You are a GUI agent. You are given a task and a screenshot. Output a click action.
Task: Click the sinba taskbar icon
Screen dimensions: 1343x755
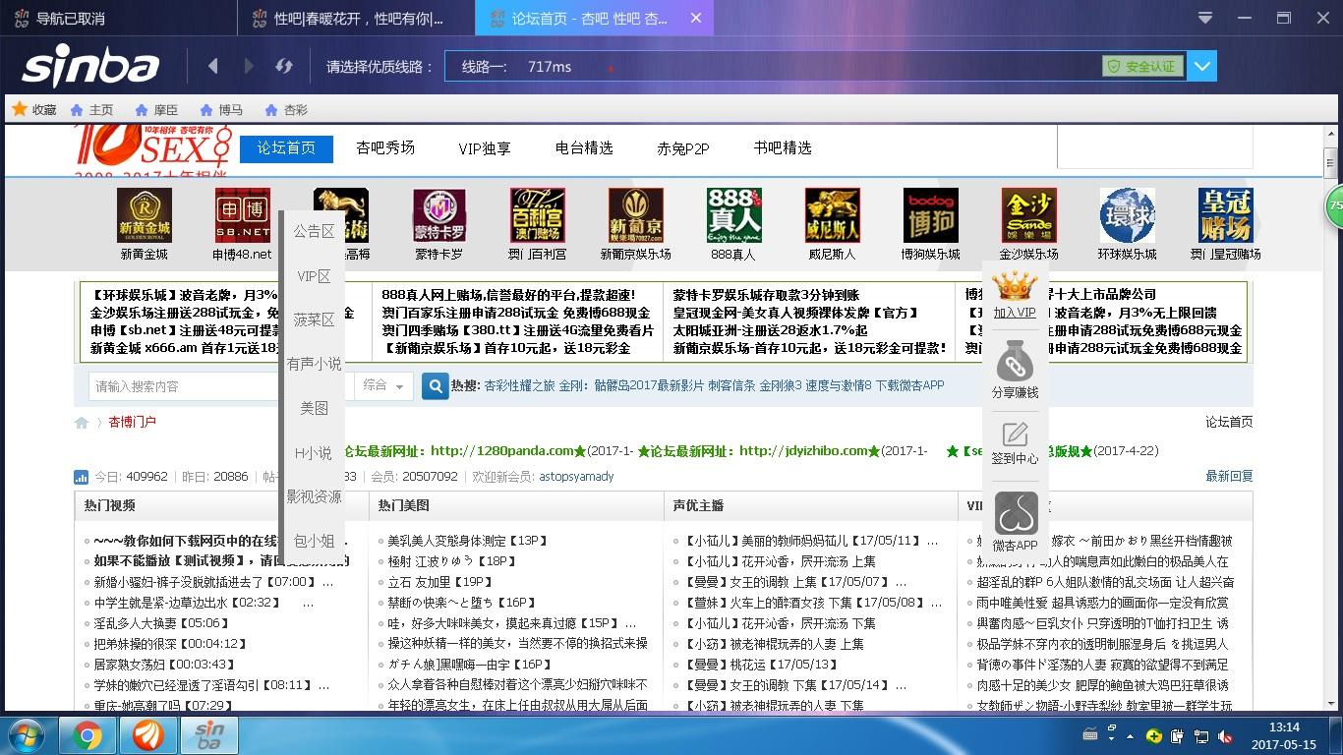pyautogui.click(x=208, y=735)
